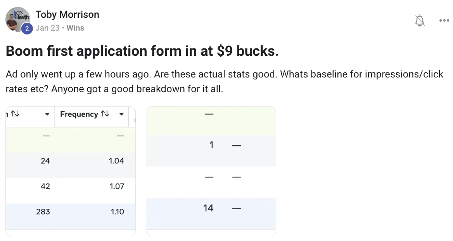Viewport: 453px width, 241px height.
Task: Open the three-dot post options menu
Action: (x=444, y=20)
